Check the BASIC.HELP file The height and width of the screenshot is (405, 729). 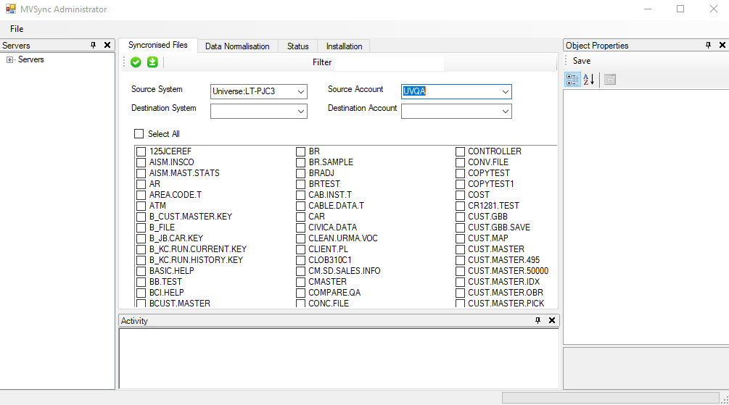pyautogui.click(x=141, y=271)
